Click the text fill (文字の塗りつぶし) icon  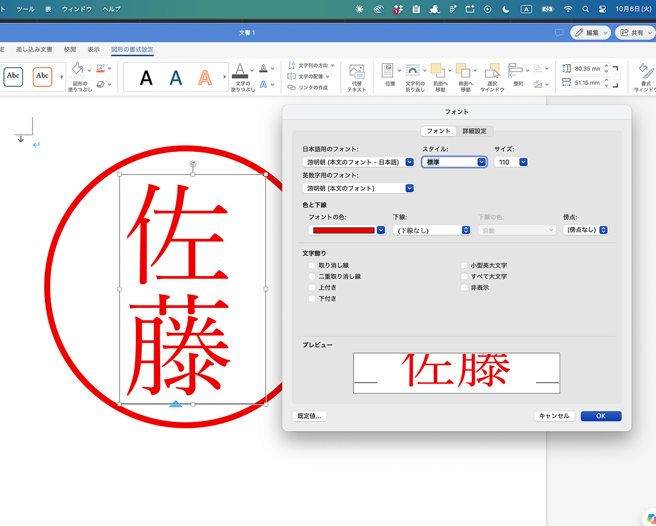[240, 71]
